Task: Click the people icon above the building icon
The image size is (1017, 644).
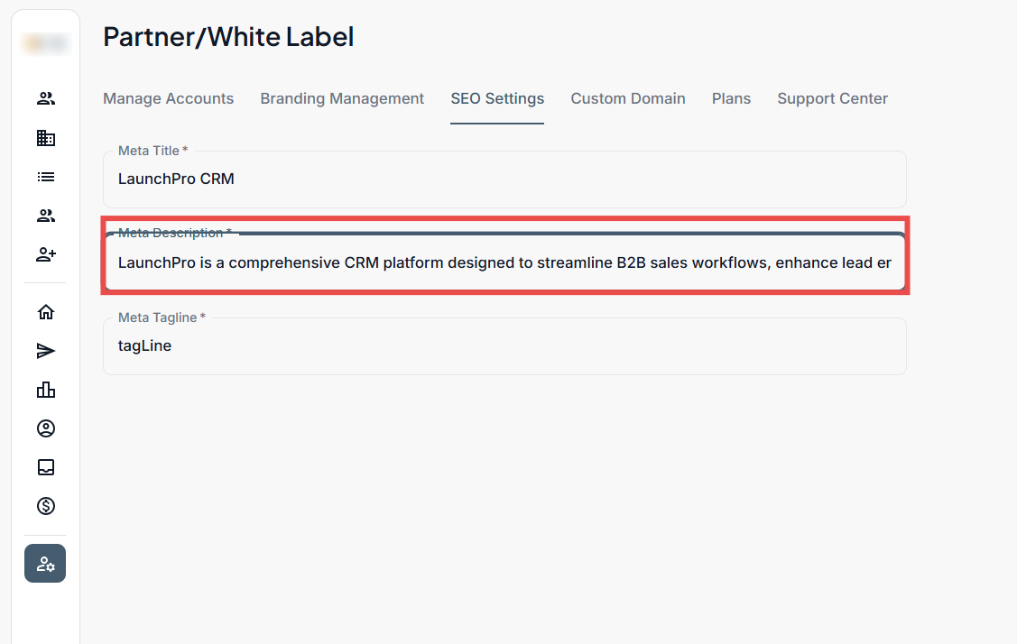Action: pyautogui.click(x=46, y=99)
